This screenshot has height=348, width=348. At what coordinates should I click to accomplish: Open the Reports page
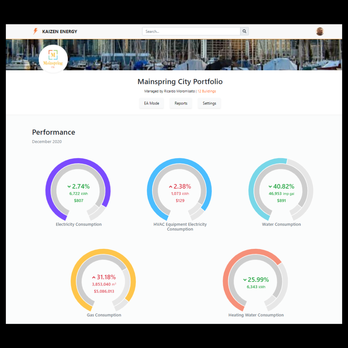[181, 103]
